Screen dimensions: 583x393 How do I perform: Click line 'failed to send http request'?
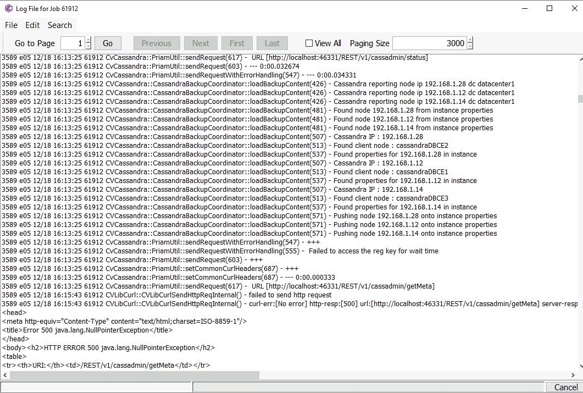click(166, 295)
